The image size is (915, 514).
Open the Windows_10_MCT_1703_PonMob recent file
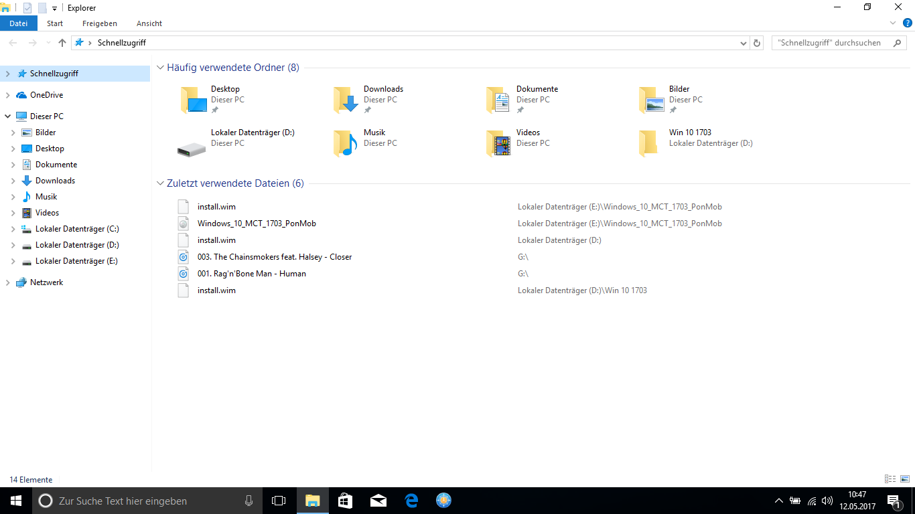click(257, 224)
